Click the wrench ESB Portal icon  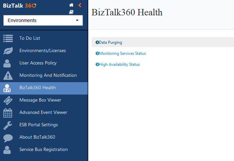point(8,125)
